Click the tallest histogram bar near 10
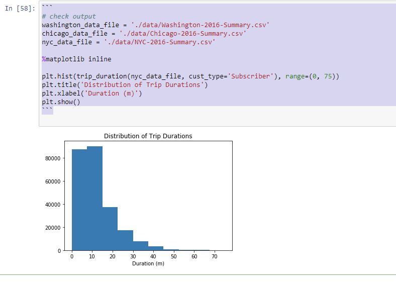The height and width of the screenshot is (283, 396). [94, 199]
